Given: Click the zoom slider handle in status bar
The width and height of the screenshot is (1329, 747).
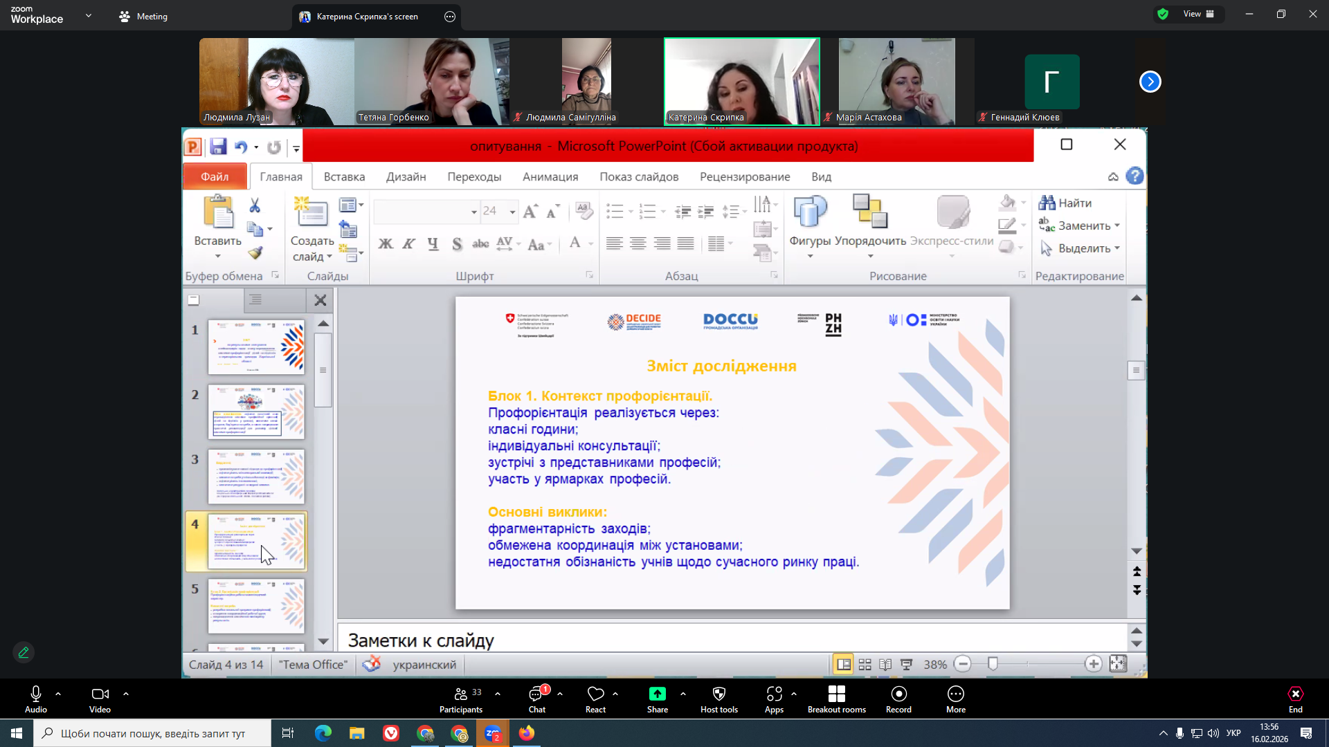Looking at the screenshot, I should 993,664.
